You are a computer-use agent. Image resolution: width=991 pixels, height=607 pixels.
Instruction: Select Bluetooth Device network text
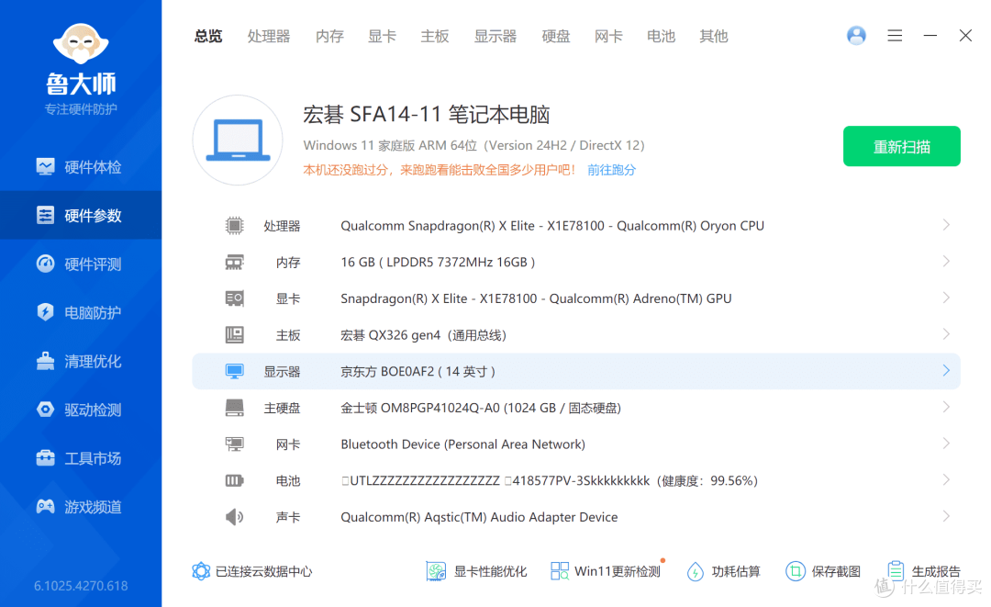pos(462,444)
